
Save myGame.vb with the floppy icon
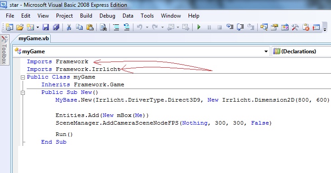(46, 27)
